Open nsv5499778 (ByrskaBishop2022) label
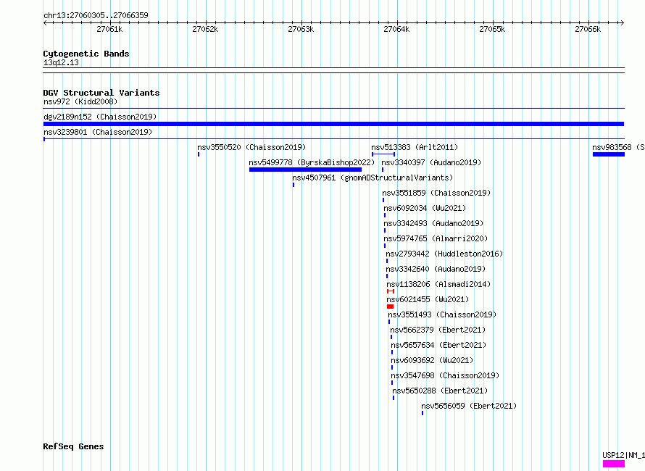Viewport: 645px width, 471px height. [x=312, y=162]
